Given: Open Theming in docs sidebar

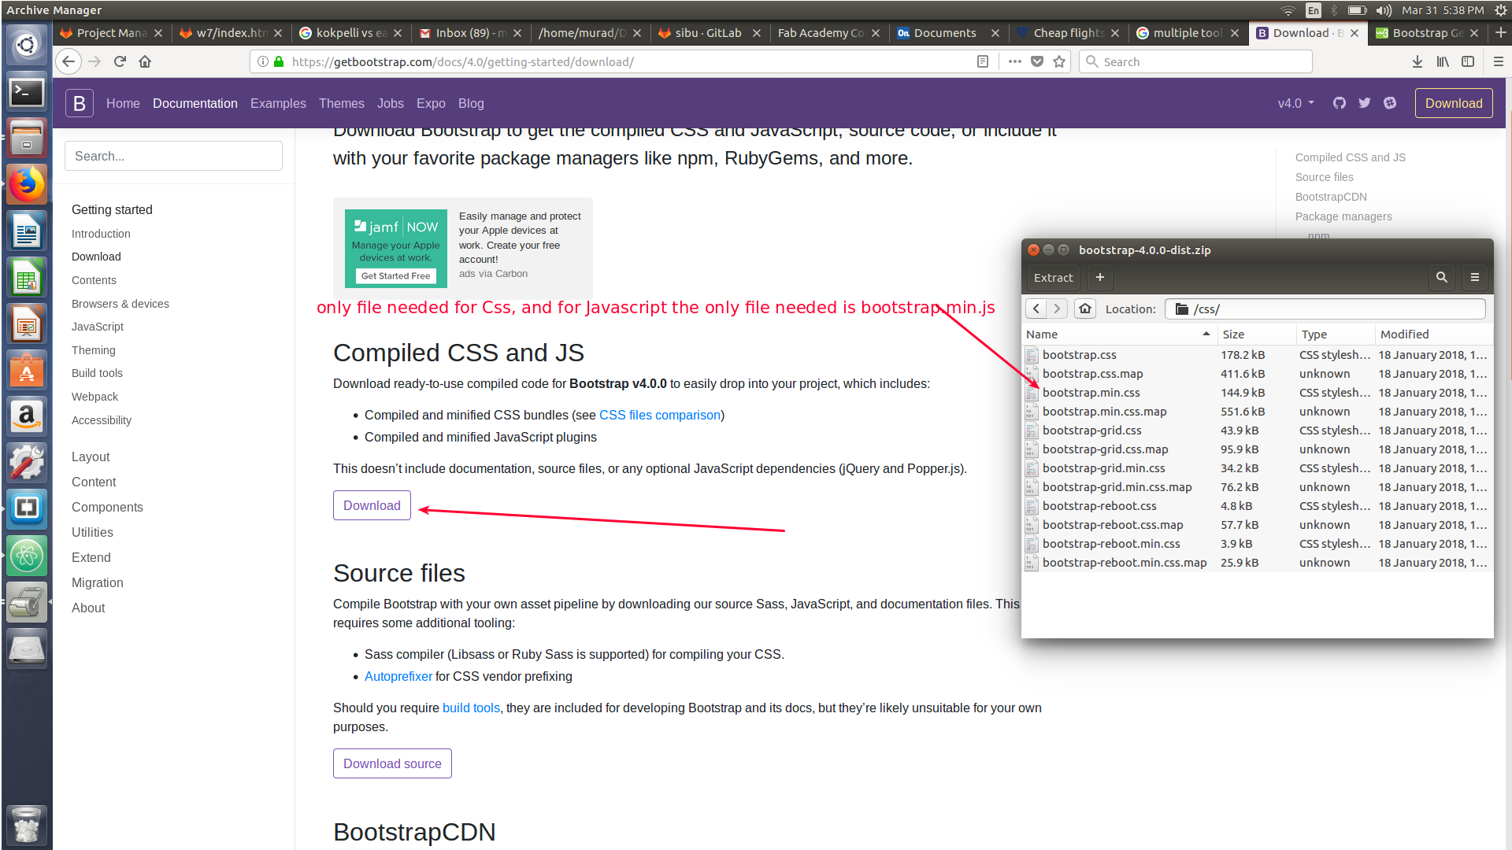Looking at the screenshot, I should coord(94,350).
